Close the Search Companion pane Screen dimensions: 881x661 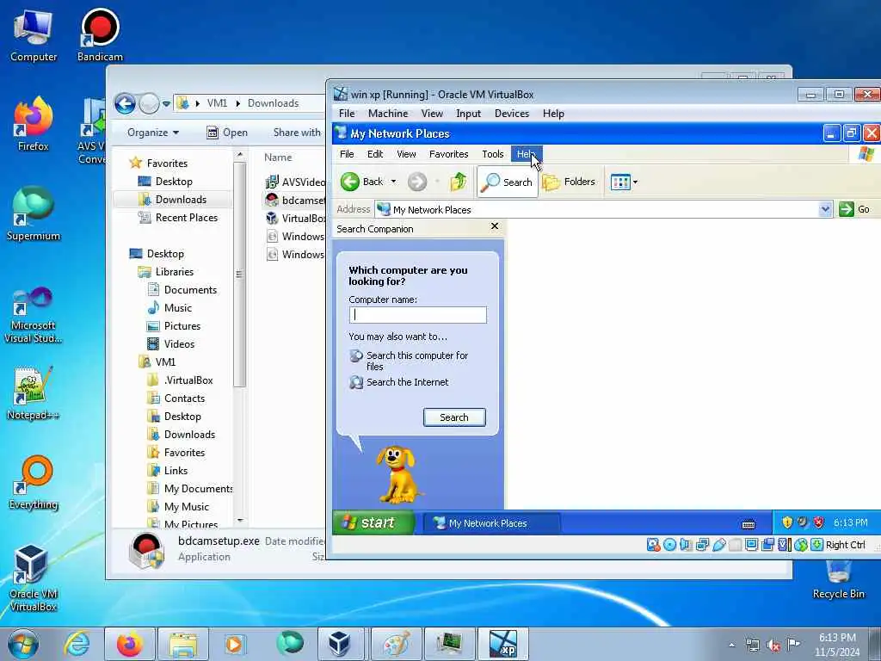[x=495, y=226]
